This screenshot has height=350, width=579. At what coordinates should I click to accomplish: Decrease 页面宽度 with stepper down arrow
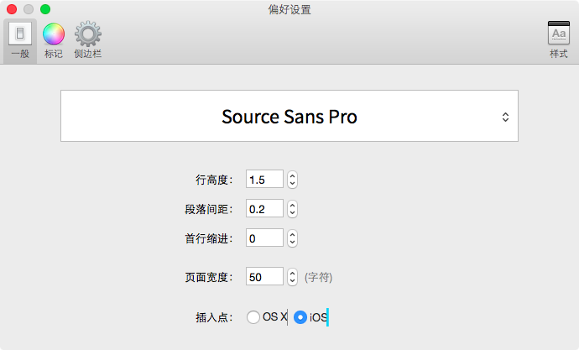coord(293,281)
